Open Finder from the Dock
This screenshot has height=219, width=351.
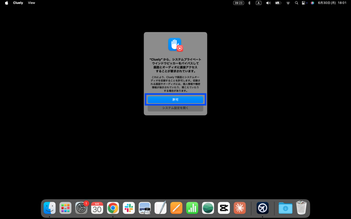point(49,208)
